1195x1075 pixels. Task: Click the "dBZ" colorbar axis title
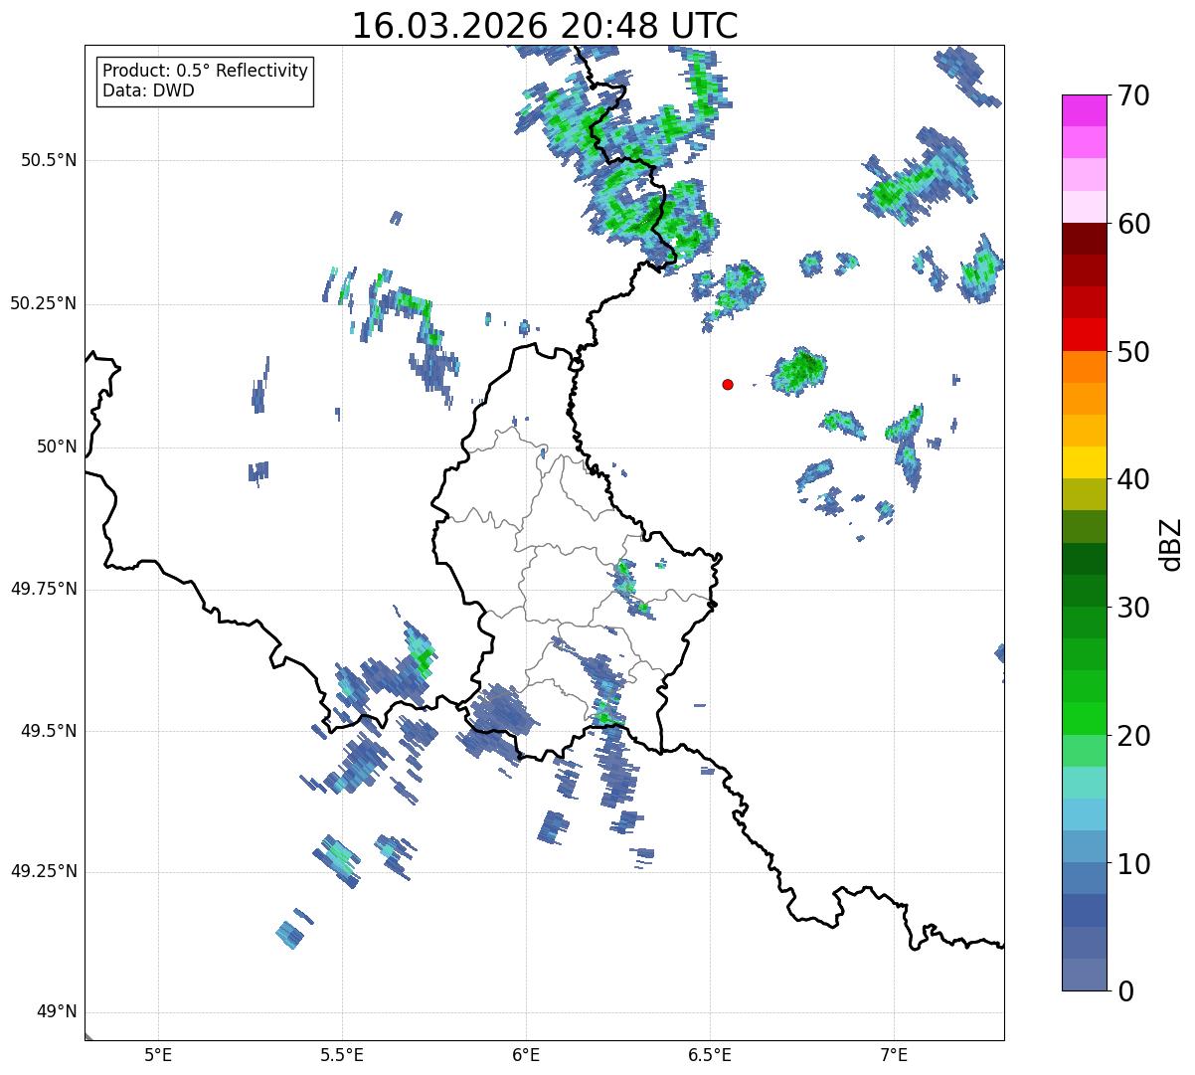pyautogui.click(x=1171, y=543)
